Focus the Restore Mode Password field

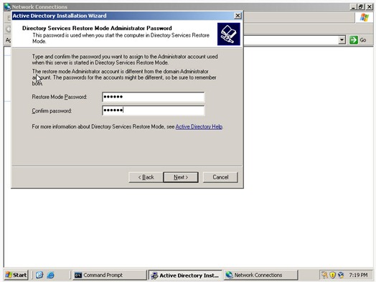[154, 97]
